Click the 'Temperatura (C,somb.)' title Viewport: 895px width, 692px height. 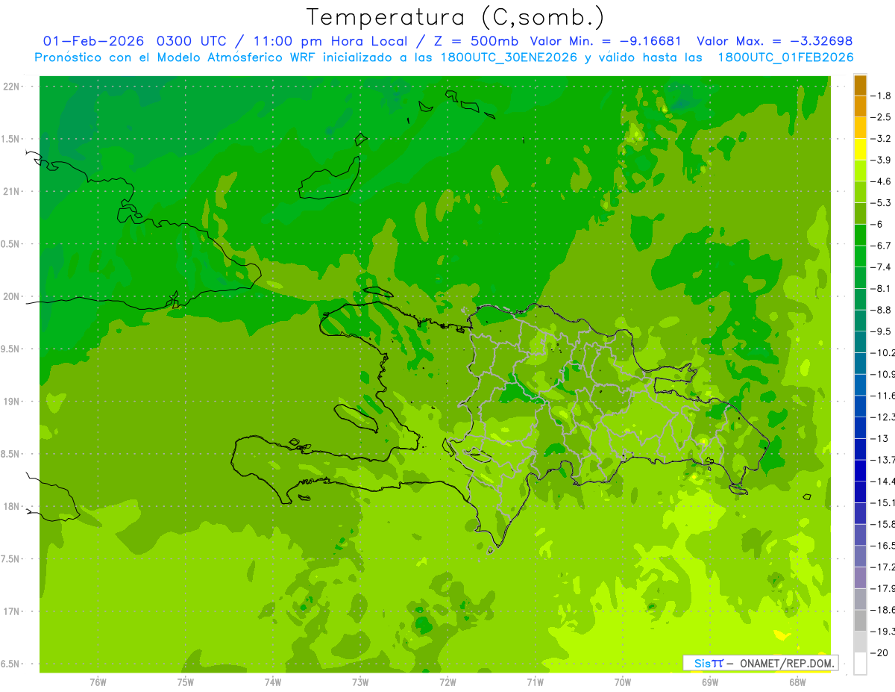click(x=456, y=17)
